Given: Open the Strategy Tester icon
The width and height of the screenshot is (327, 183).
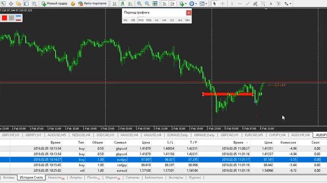Looking at the screenshot, I should point(34,4).
